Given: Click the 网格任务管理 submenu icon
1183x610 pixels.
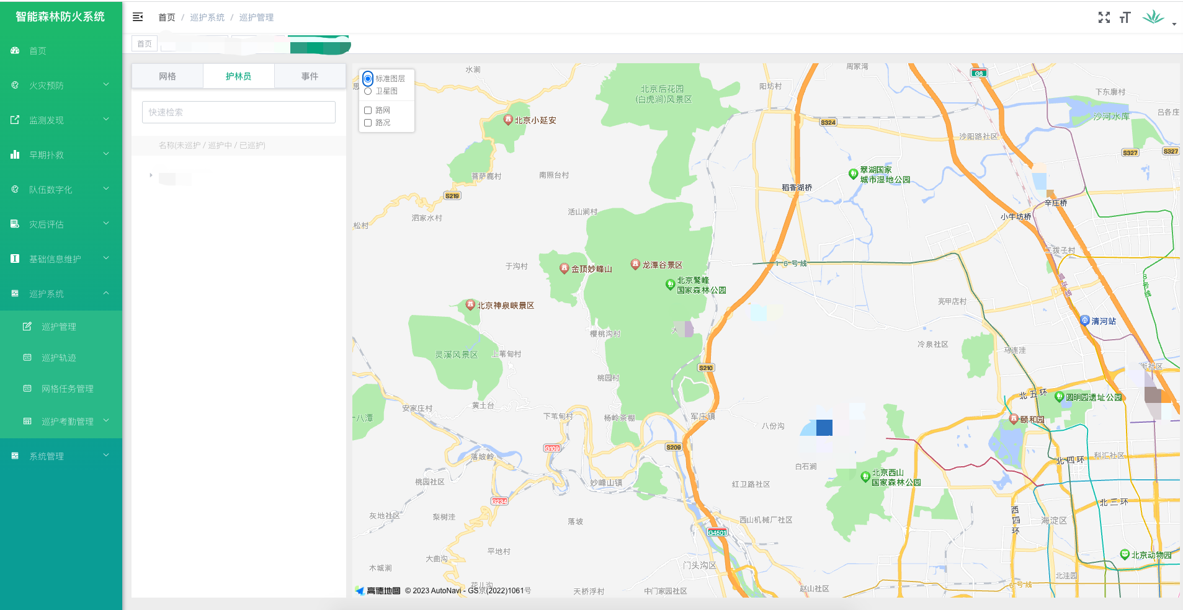Looking at the screenshot, I should [27, 389].
